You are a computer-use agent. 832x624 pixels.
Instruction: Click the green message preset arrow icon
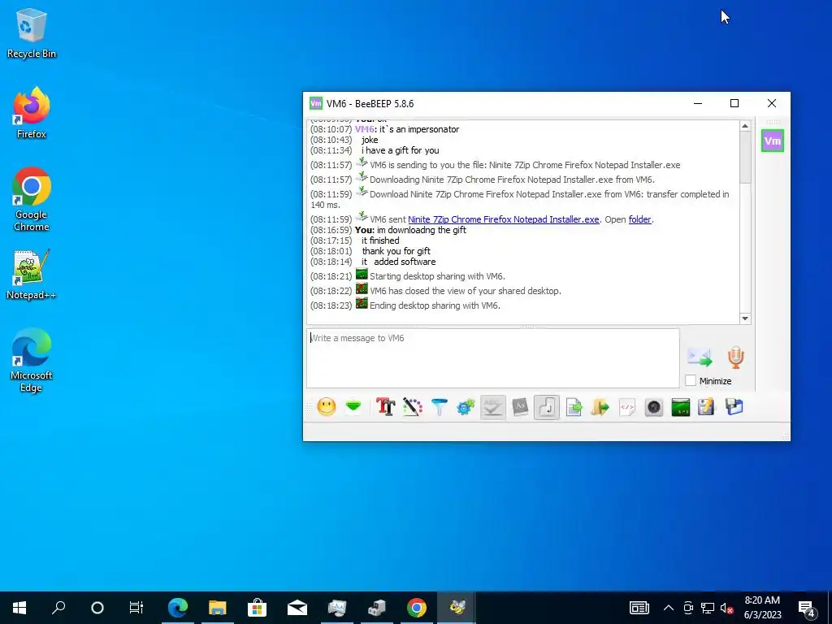353,408
